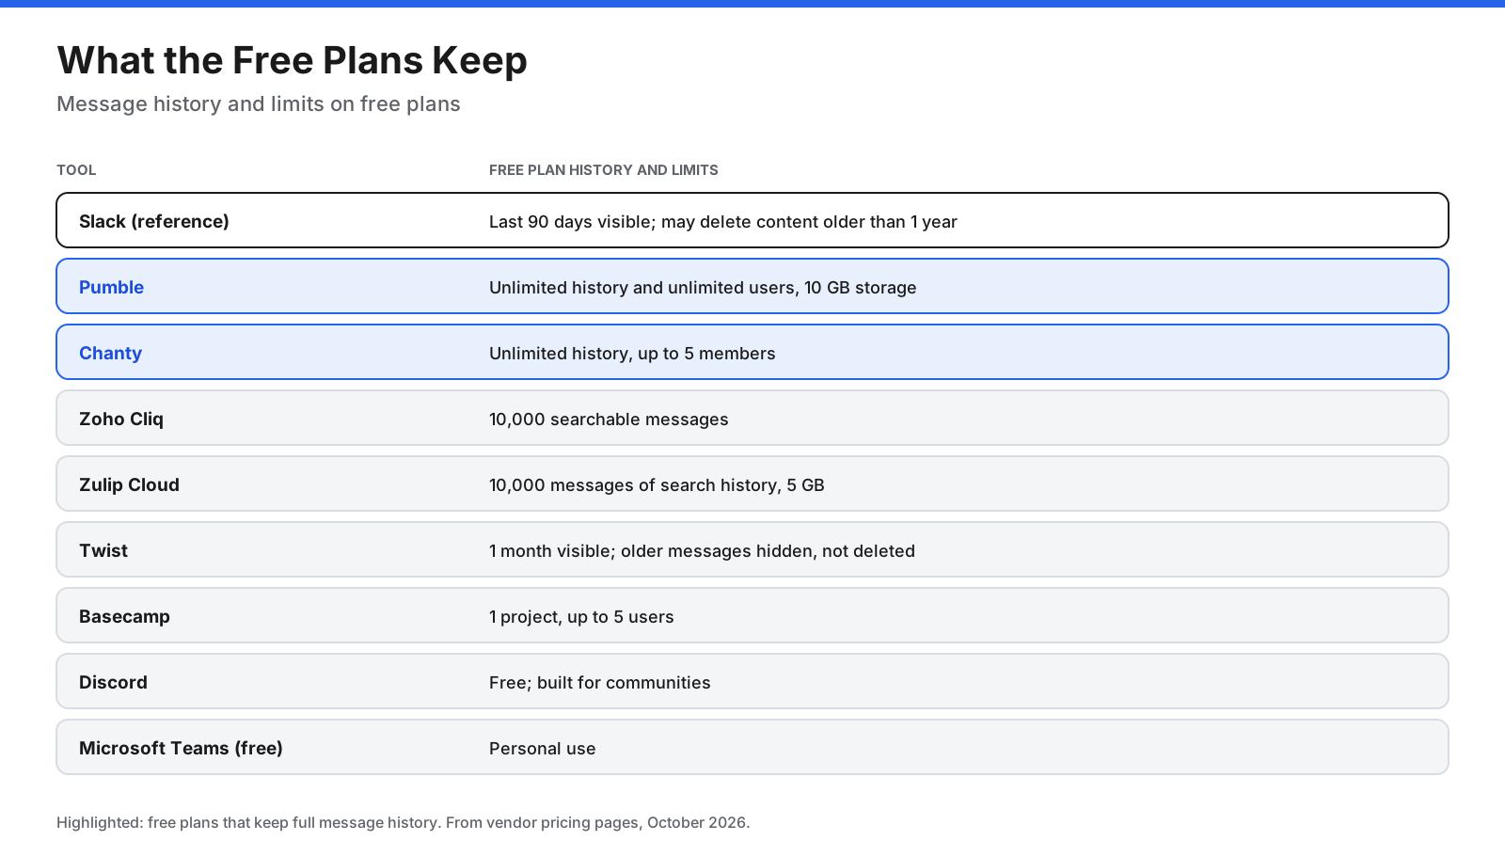Image resolution: width=1505 pixels, height=856 pixels.
Task: Select the 'Microsoft Teams (free)' tool name
Action: click(181, 748)
